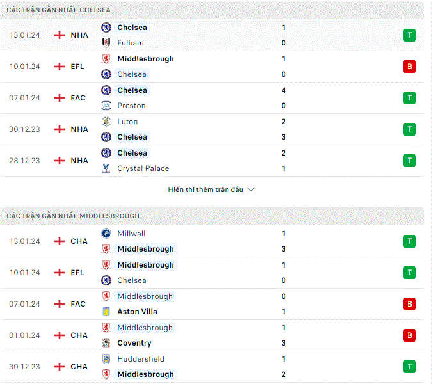The height and width of the screenshot is (384, 432).
Task: Open the Huddersfield vs Middlesbrough match score
Action: click(x=284, y=367)
